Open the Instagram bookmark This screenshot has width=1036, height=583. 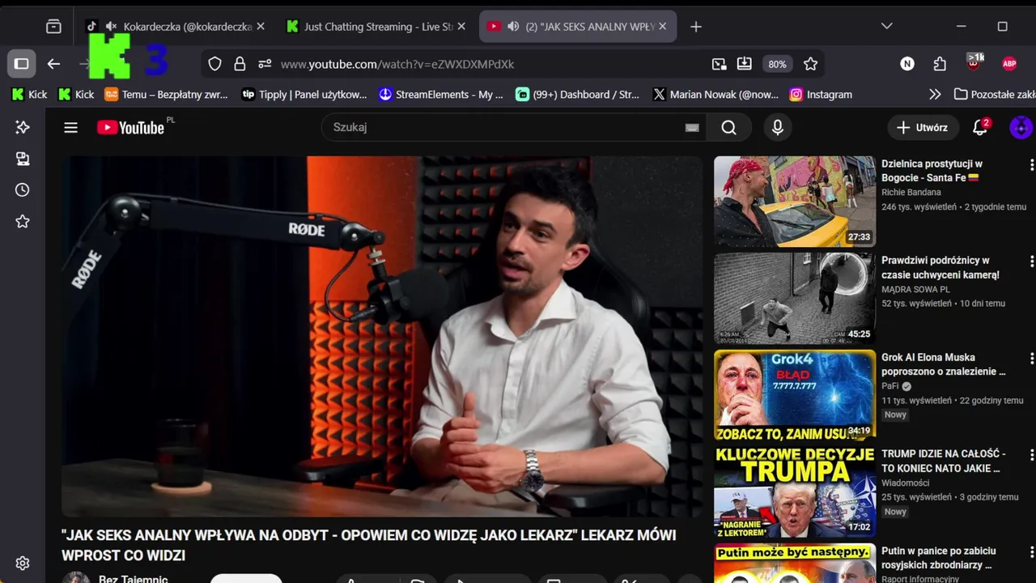click(x=821, y=95)
